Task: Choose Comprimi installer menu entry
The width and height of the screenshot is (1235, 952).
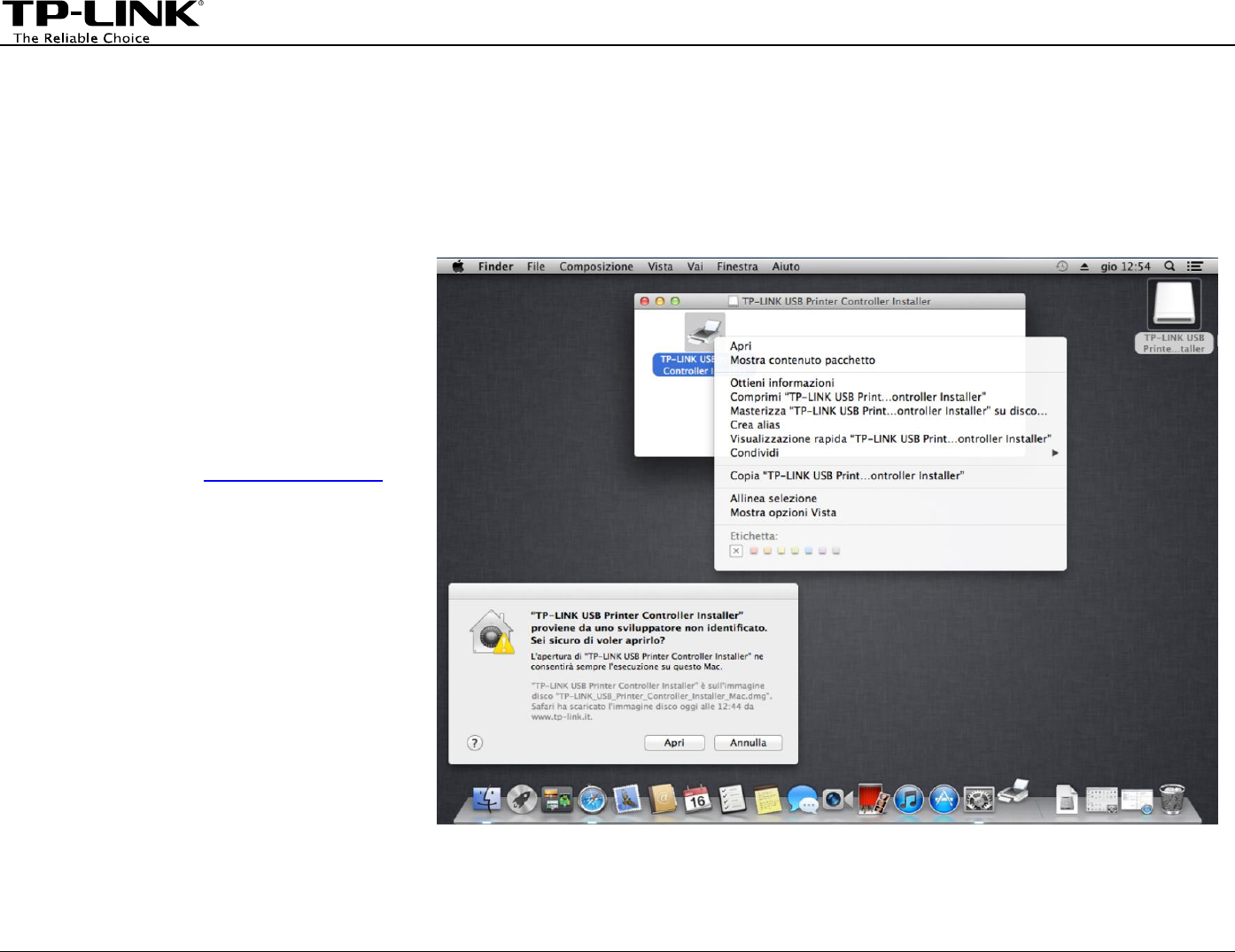Action: [x=890, y=397]
